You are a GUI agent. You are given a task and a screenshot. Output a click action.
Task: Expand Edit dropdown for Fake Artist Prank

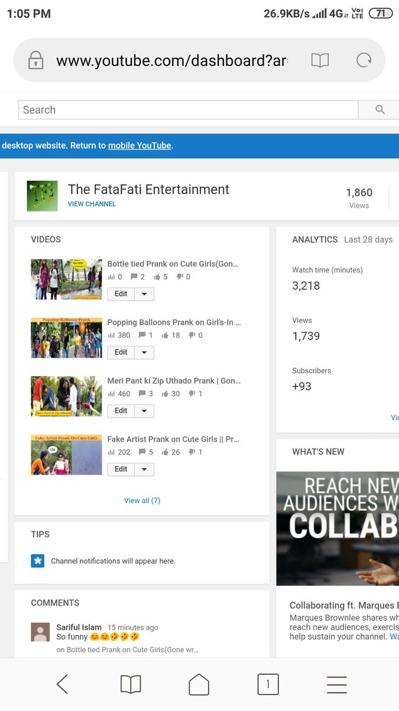(144, 469)
